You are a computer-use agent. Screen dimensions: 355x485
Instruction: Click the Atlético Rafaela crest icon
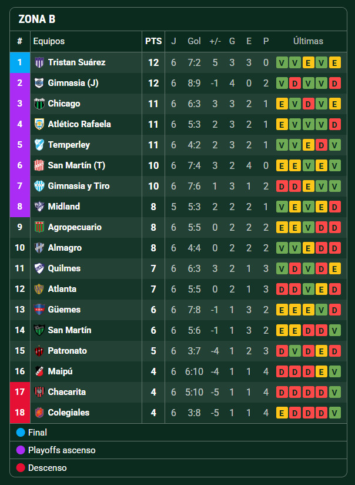[39, 124]
